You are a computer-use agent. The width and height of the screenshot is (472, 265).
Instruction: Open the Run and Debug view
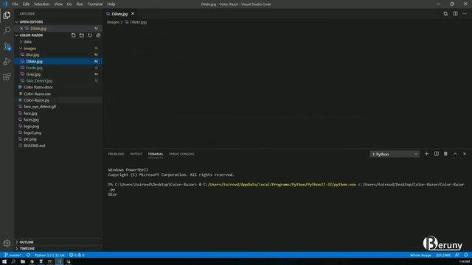click(x=7, y=61)
